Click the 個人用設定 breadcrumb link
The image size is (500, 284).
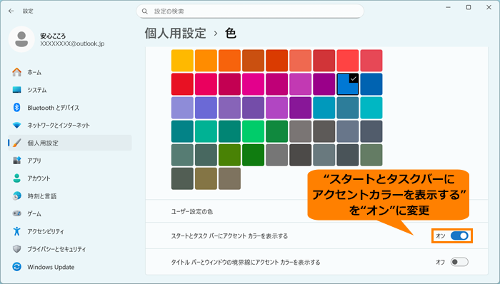(176, 33)
